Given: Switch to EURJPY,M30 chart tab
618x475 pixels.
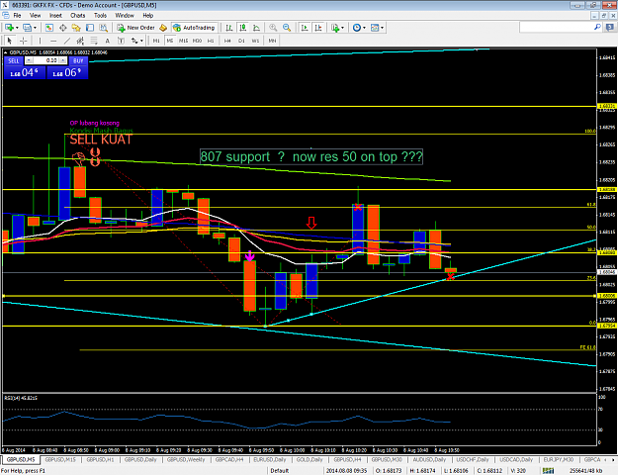Looking at the screenshot, I should (x=558, y=460).
